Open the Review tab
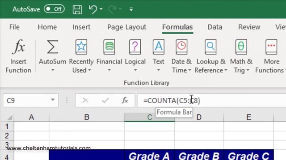 coord(249,27)
